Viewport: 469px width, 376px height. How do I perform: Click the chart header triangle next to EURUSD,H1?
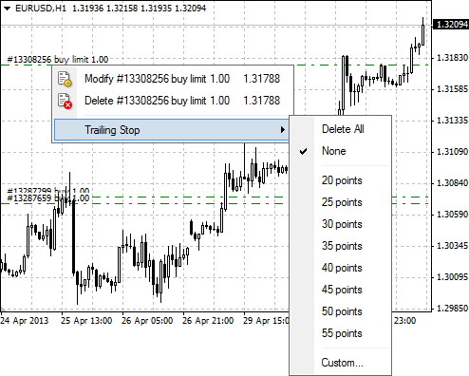pyautogui.click(x=7, y=9)
